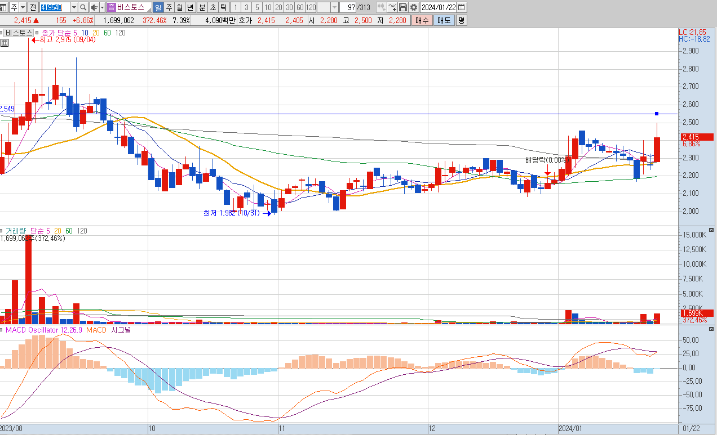Screen dimensions: 717x435
Task: Click the red 2,415 current price tag
Action: (x=697, y=137)
